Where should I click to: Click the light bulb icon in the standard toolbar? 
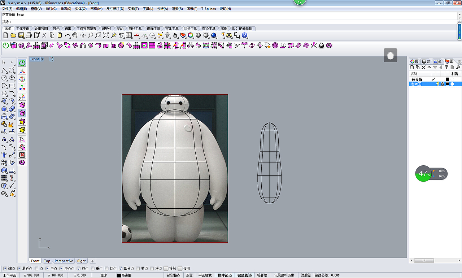pos(167,35)
